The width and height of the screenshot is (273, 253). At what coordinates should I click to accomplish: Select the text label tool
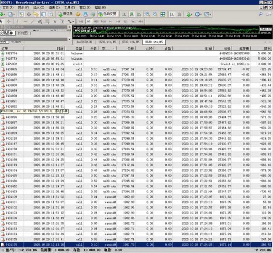(62, 21)
